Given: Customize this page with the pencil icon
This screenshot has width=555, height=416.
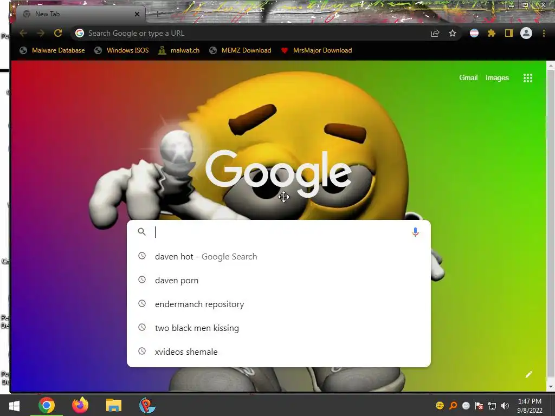Looking at the screenshot, I should point(529,374).
